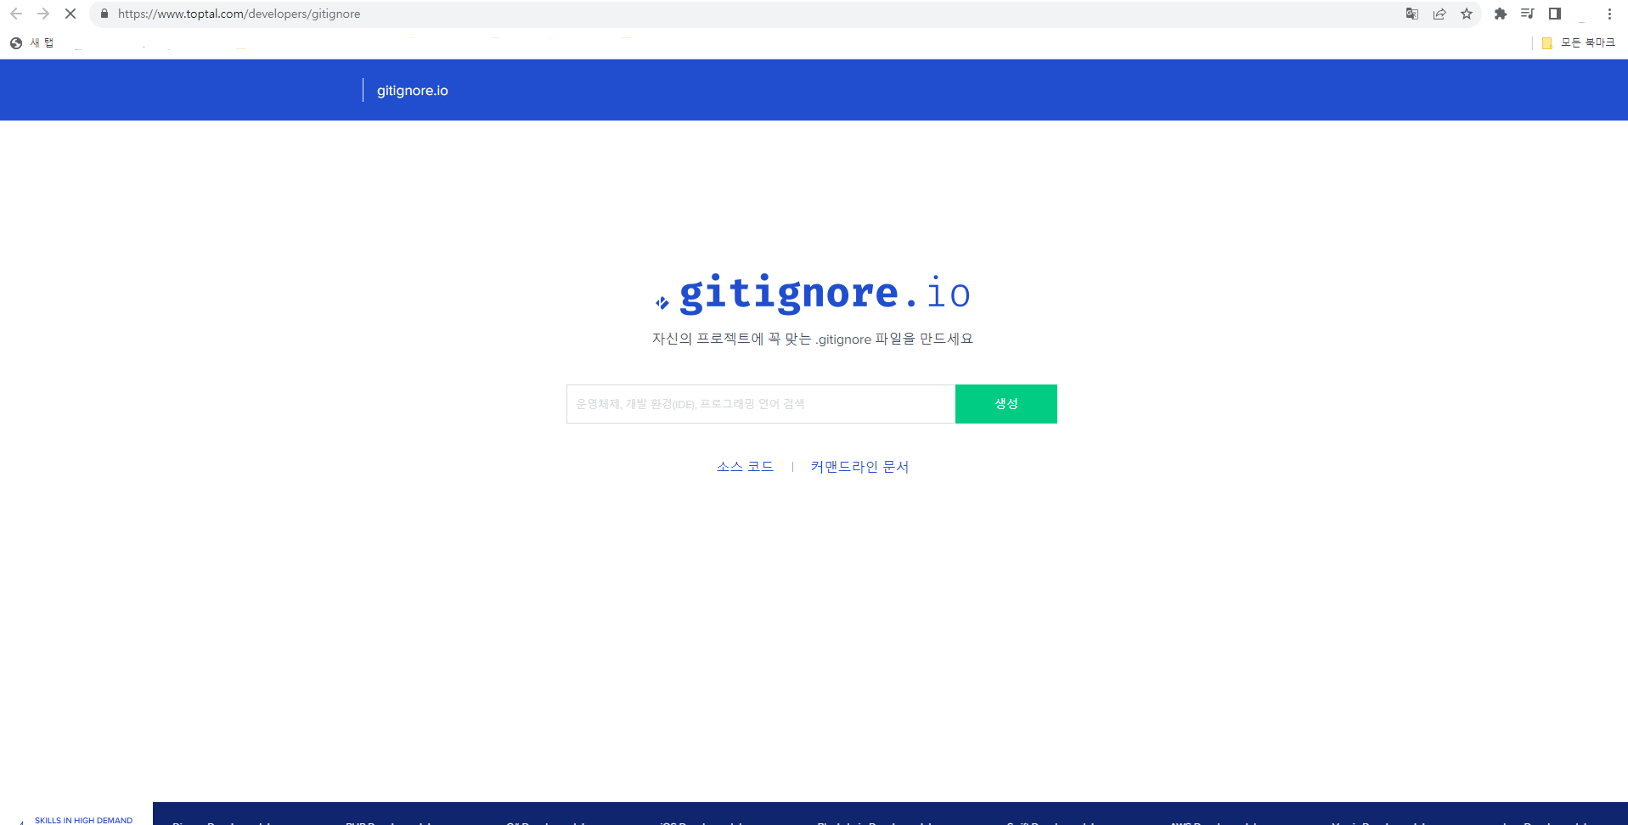
Task: Stop loading the page
Action: click(70, 14)
